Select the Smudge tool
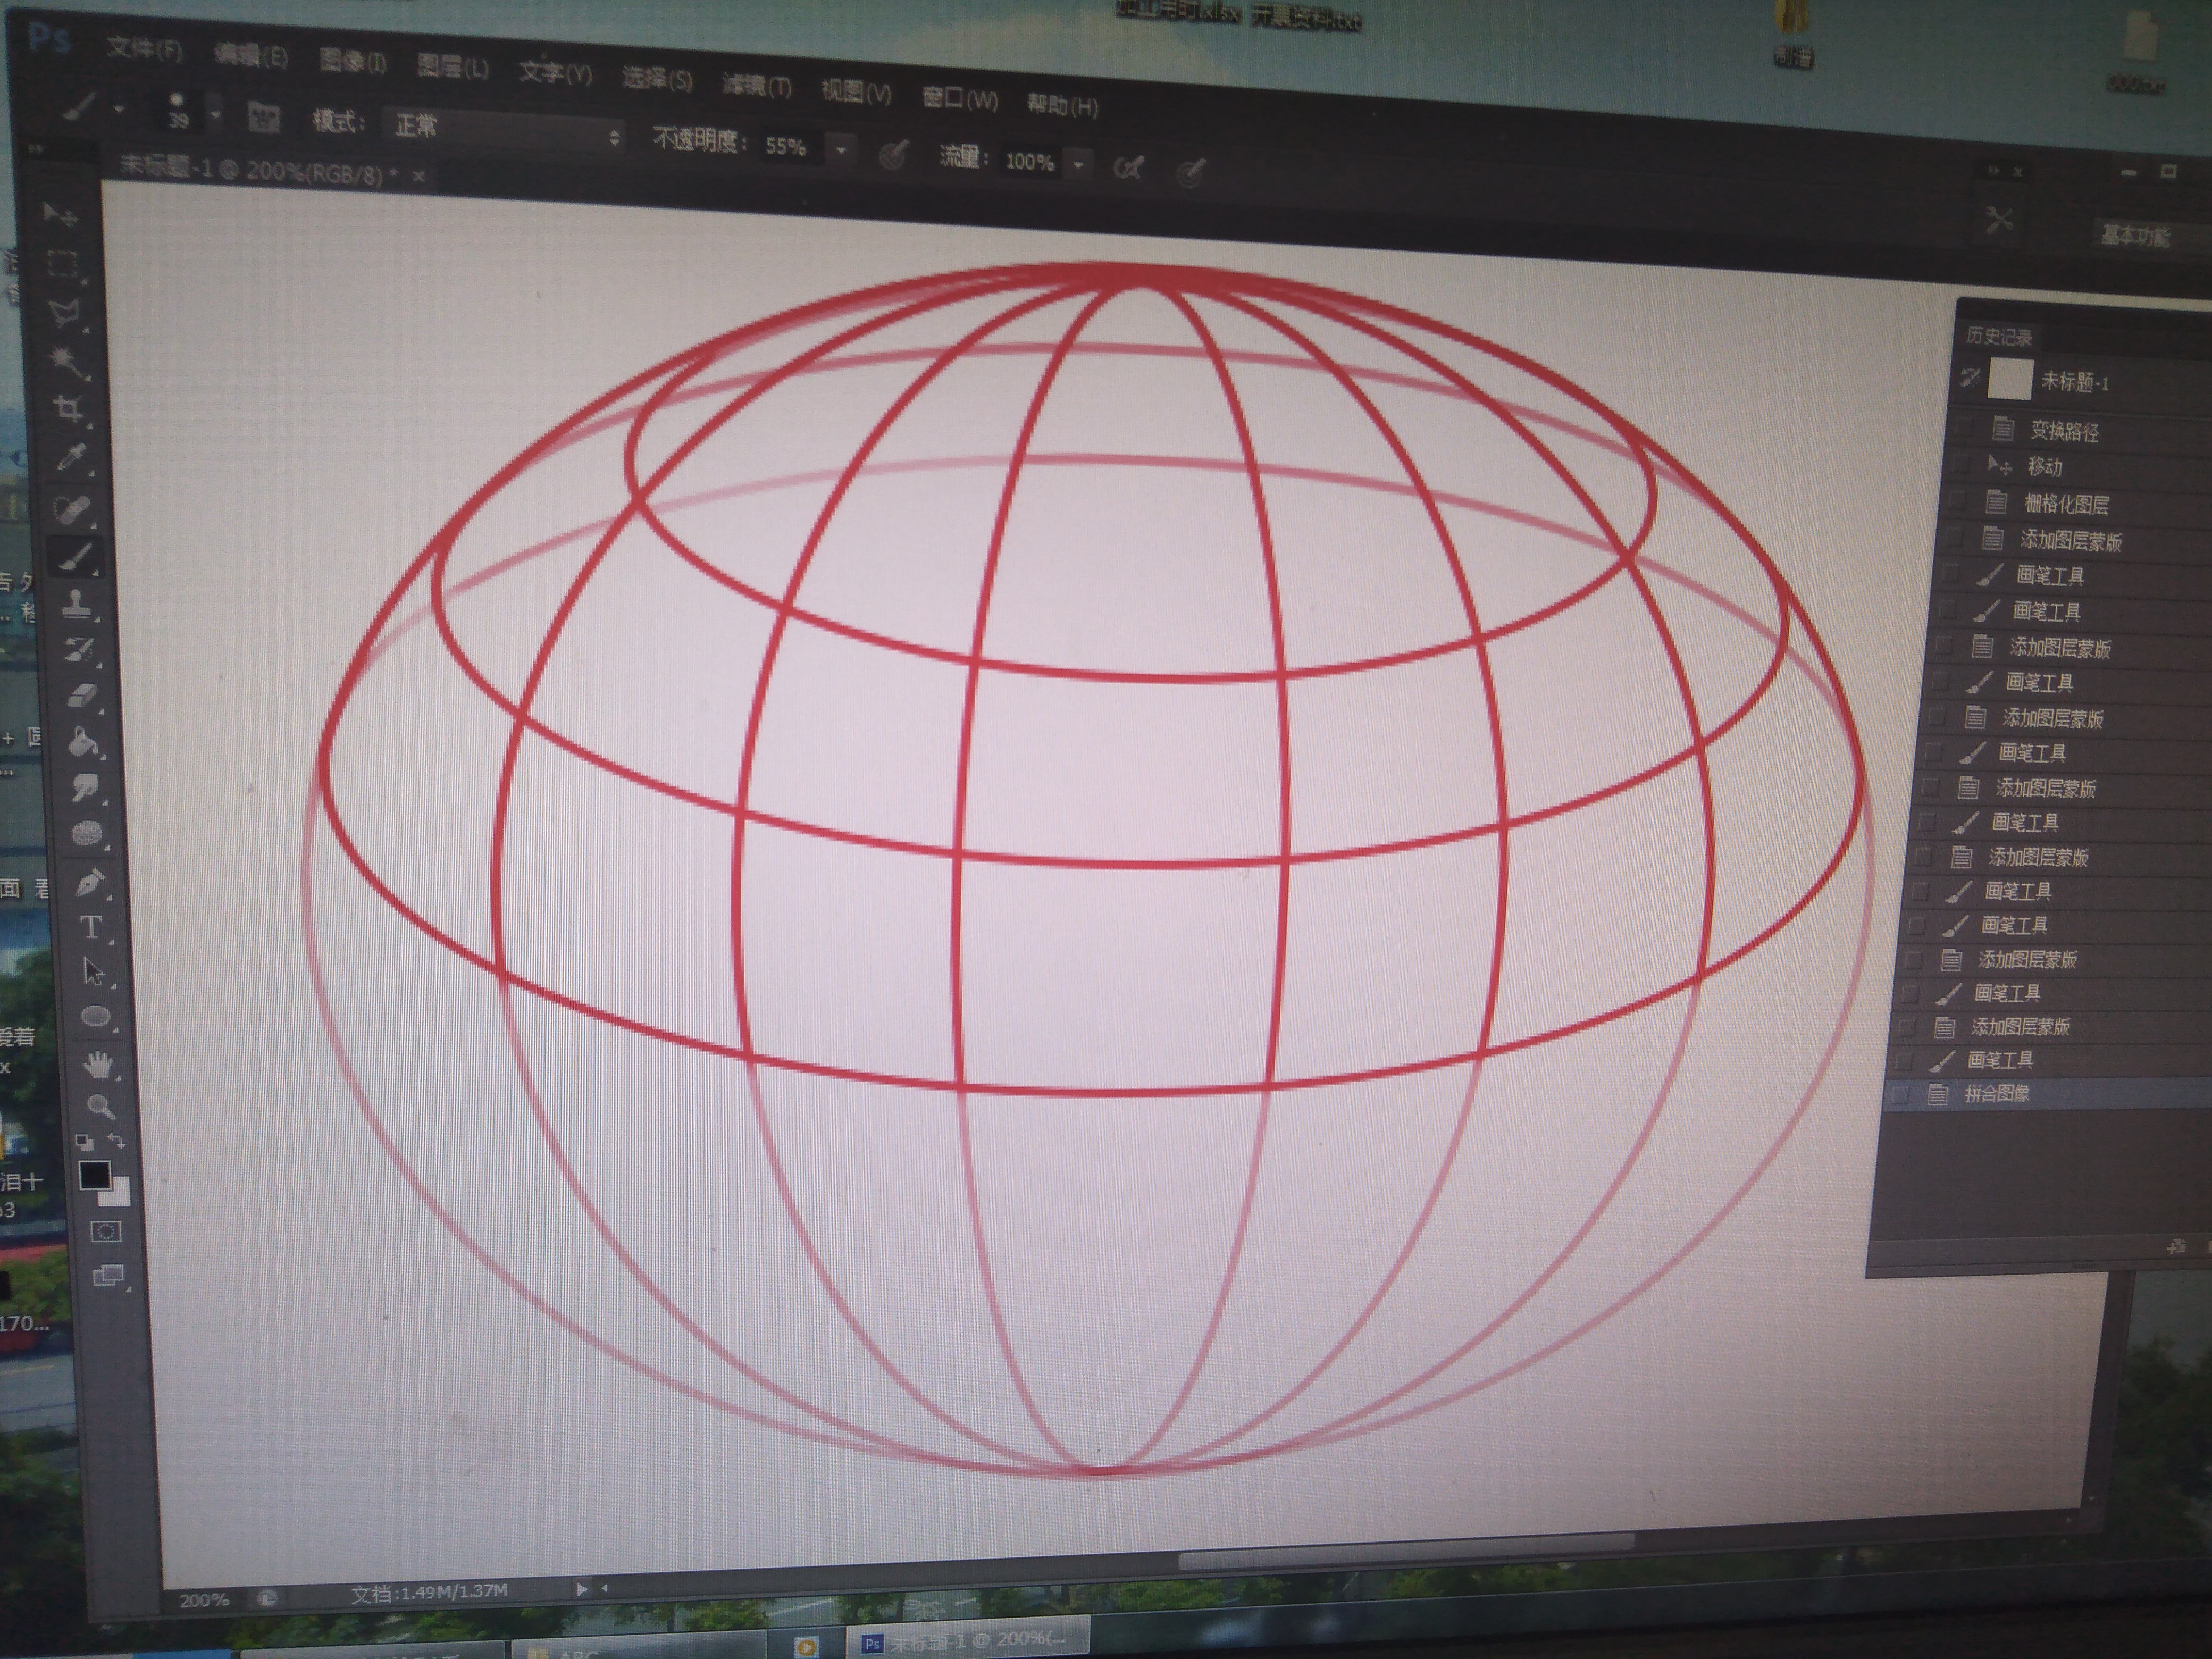This screenshot has height=1659, width=2212. coord(87,788)
